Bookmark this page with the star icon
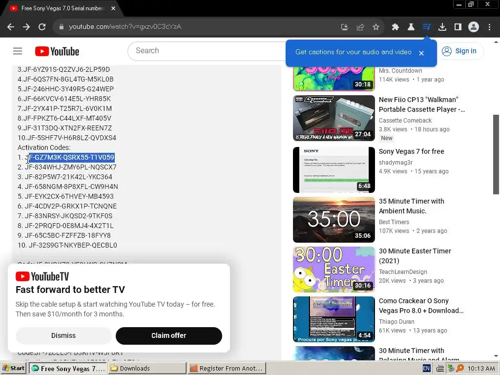 pyautogui.click(x=376, y=27)
